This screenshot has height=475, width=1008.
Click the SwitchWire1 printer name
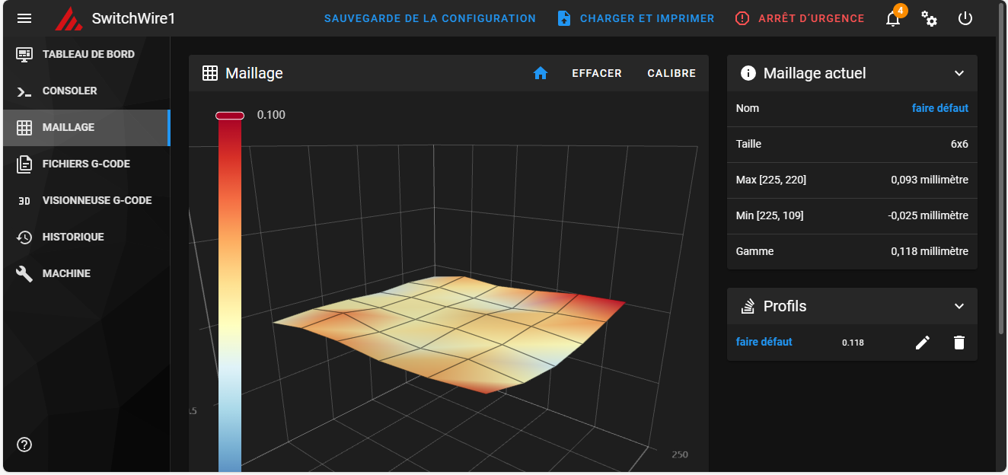coord(133,18)
